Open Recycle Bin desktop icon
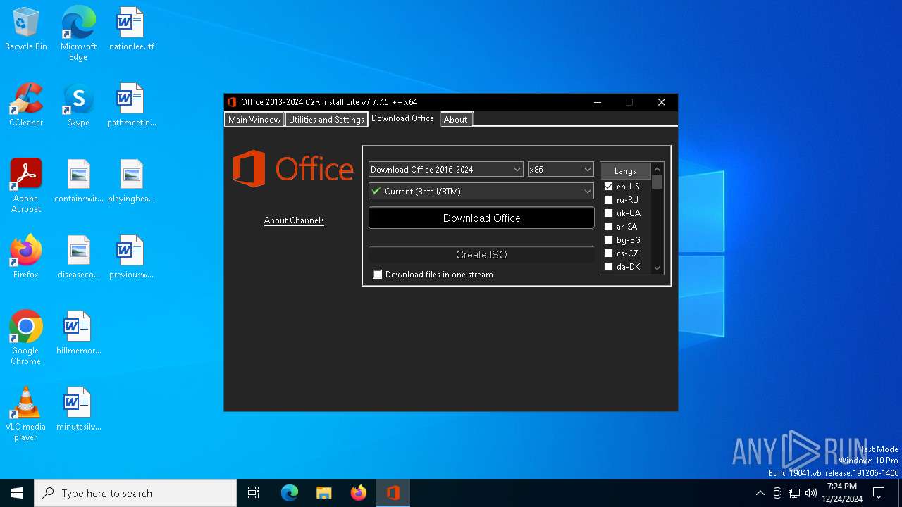Image resolution: width=902 pixels, height=507 pixels. [26, 30]
